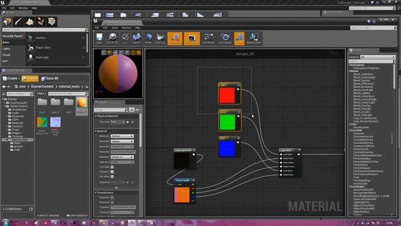Select the Landscape mode mountain icon
Viewport: 401px width, 226px height.
(x=29, y=22)
